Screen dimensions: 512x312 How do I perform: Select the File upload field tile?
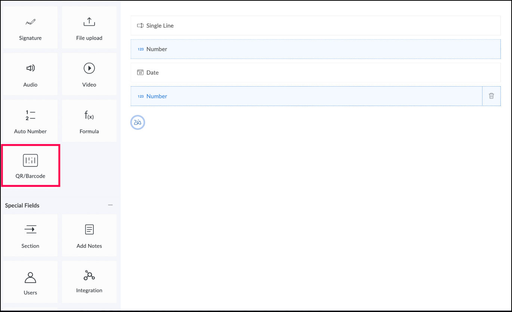[x=89, y=27]
